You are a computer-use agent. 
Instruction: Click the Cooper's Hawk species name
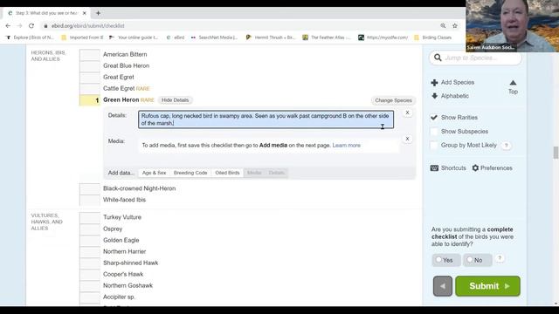(123, 275)
